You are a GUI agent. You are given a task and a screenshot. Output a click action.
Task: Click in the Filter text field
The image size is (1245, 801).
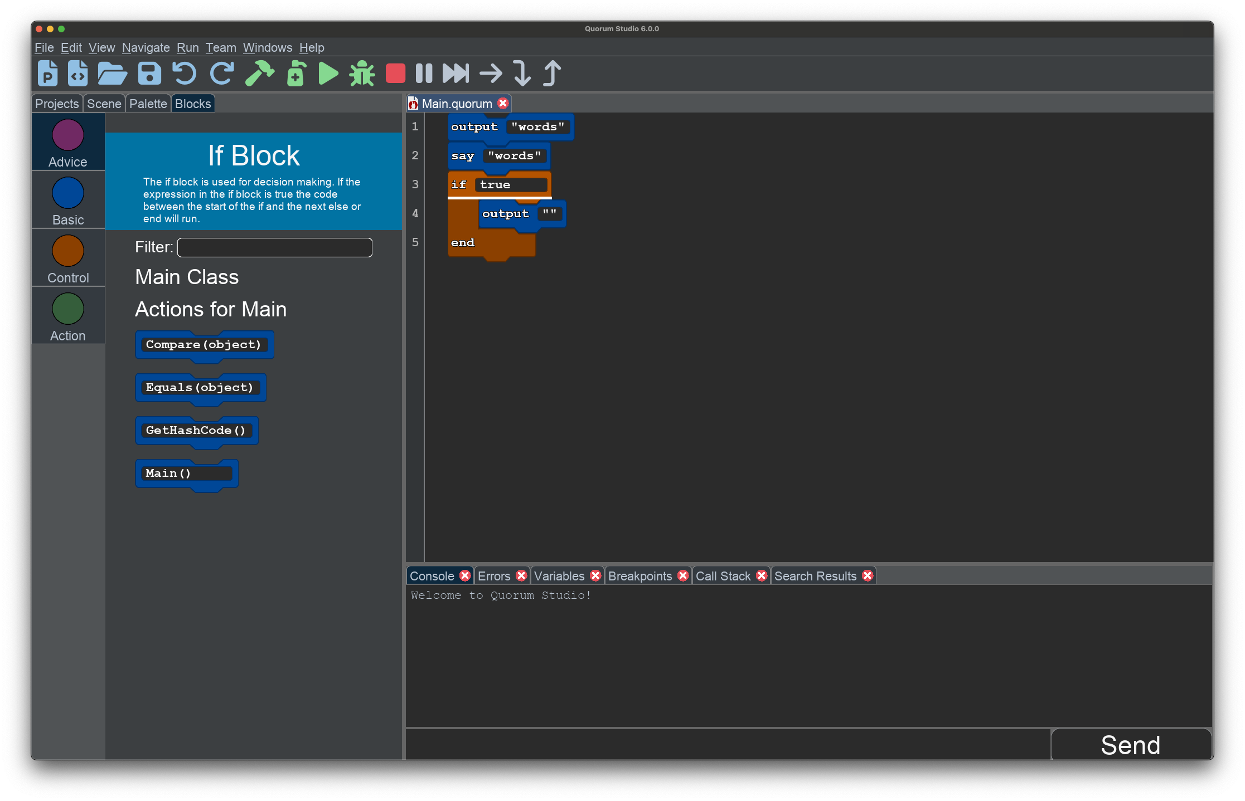coord(274,247)
